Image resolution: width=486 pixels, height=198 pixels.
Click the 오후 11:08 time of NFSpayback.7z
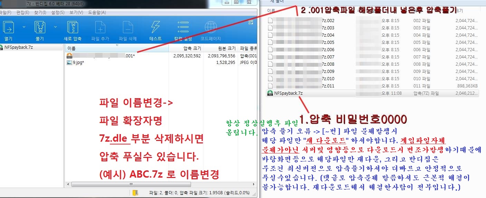point(392,93)
